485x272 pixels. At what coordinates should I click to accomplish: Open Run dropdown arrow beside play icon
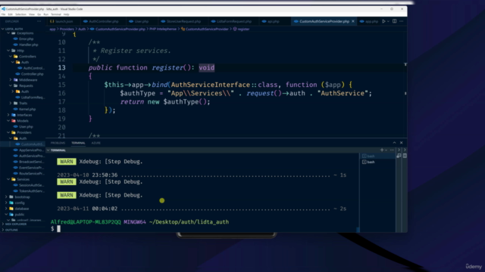[x=388, y=22]
